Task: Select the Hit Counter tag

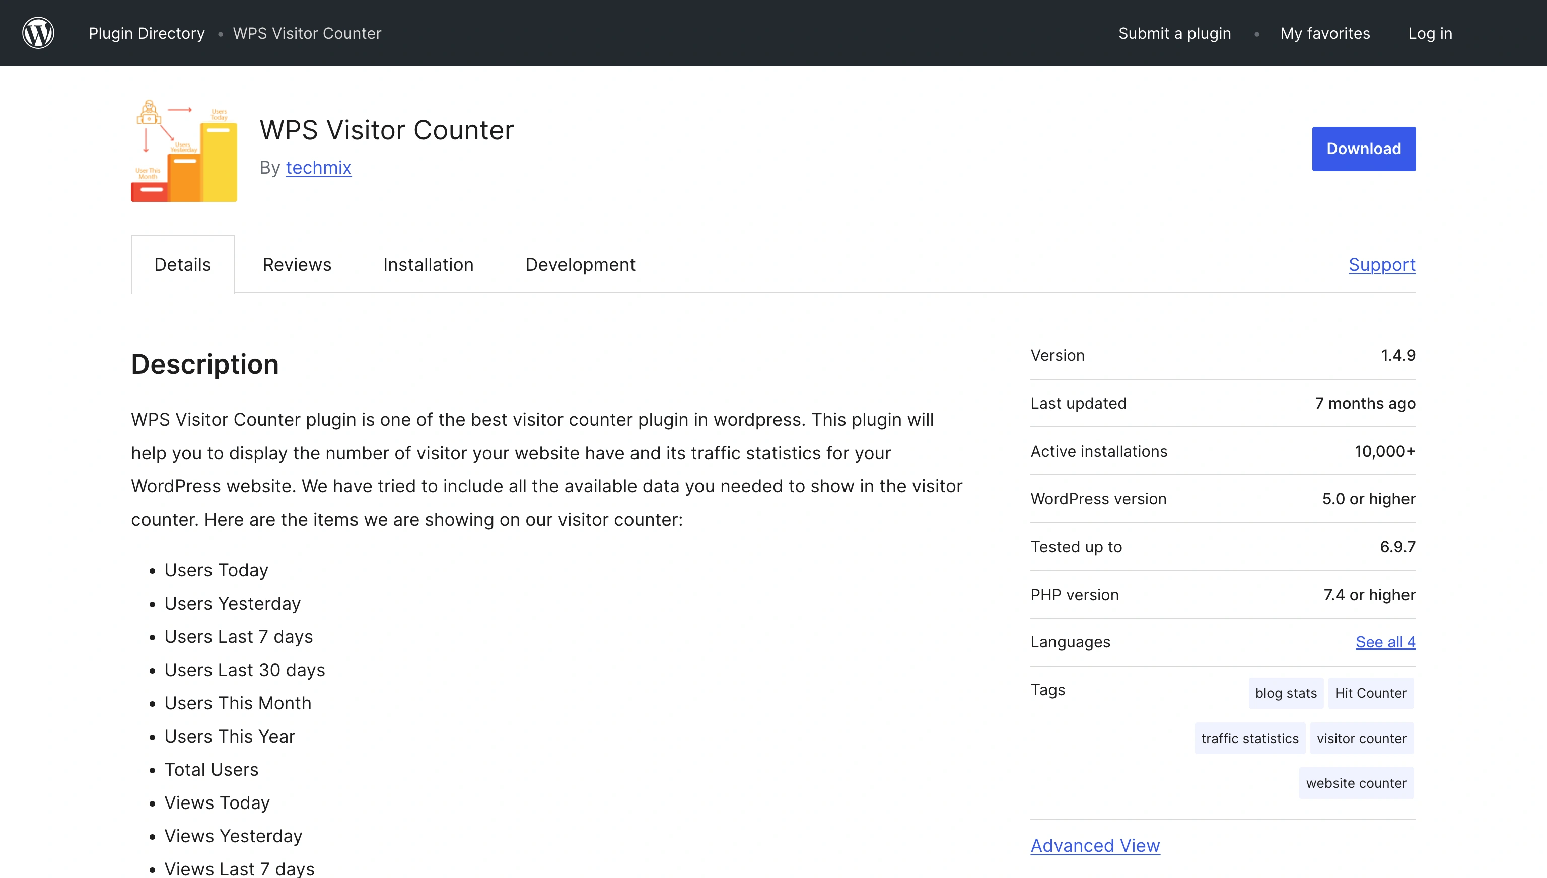Action: tap(1370, 693)
